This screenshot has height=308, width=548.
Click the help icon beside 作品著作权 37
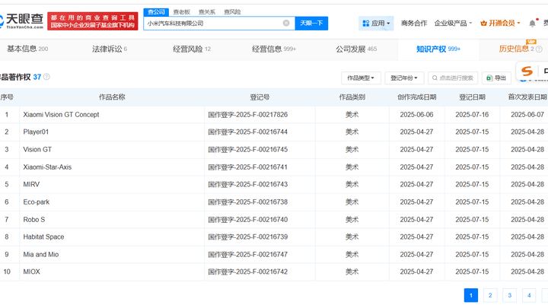(x=46, y=77)
